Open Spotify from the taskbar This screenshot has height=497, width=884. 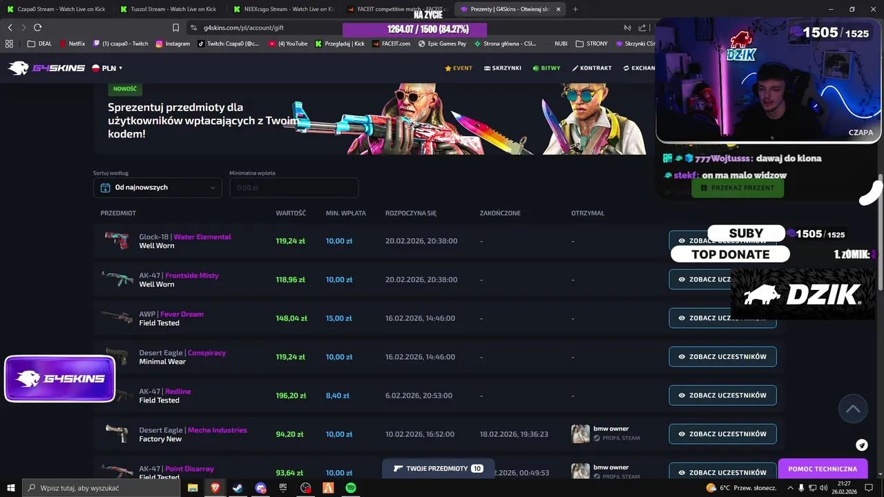[x=351, y=488]
